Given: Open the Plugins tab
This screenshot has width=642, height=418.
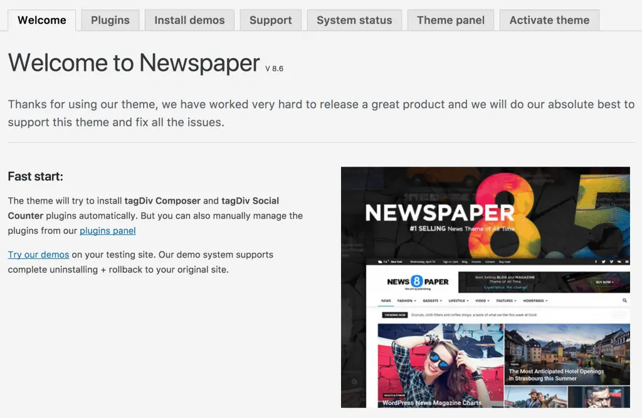Looking at the screenshot, I should point(110,20).
